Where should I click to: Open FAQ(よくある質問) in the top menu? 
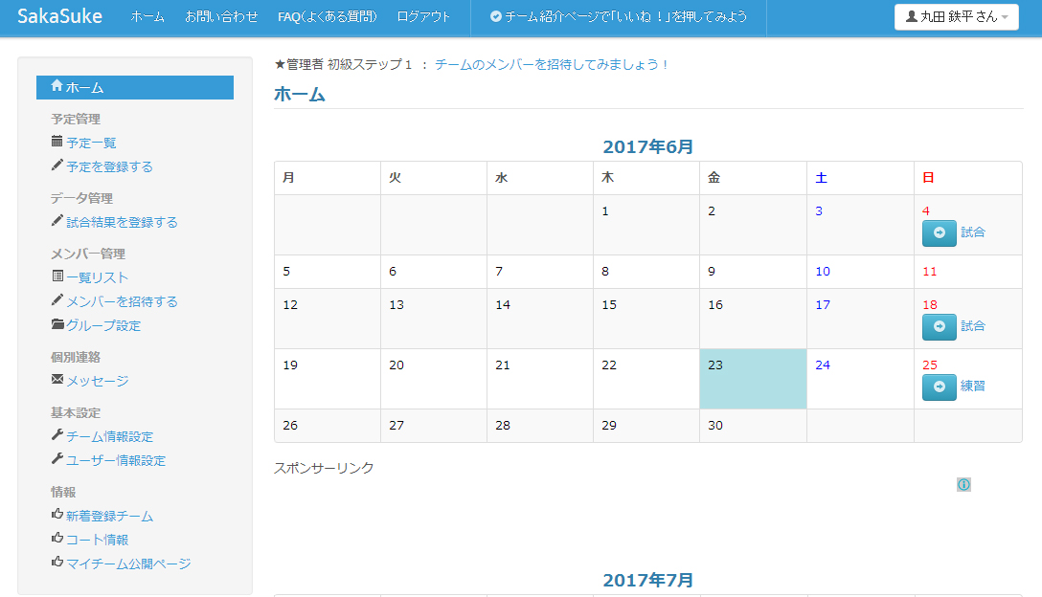pos(327,16)
